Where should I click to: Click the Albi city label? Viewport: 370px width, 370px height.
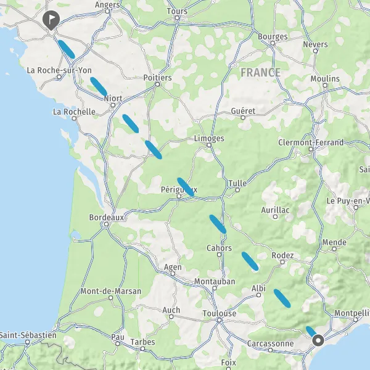click(258, 289)
